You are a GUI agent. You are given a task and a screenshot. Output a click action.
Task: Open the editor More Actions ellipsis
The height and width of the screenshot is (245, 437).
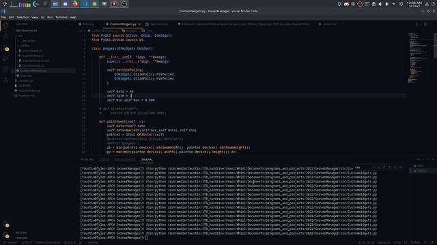click(x=432, y=24)
